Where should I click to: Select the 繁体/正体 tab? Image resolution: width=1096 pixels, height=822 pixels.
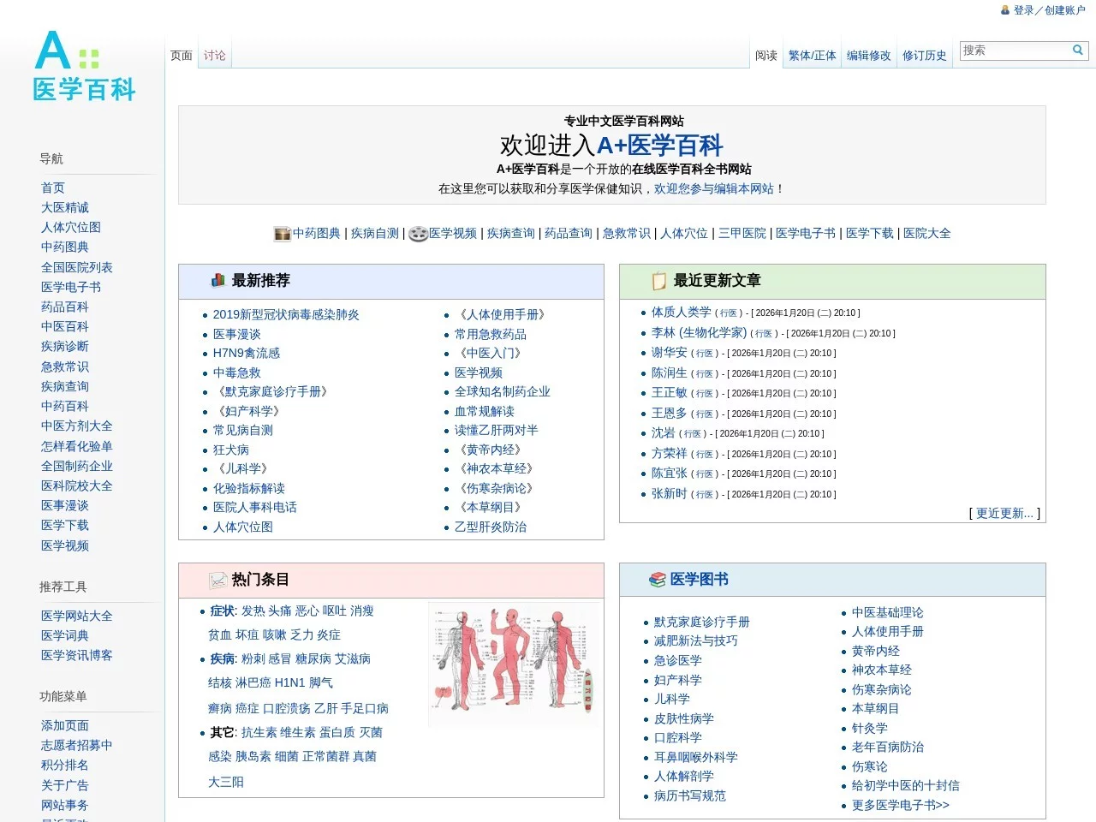[x=812, y=55]
